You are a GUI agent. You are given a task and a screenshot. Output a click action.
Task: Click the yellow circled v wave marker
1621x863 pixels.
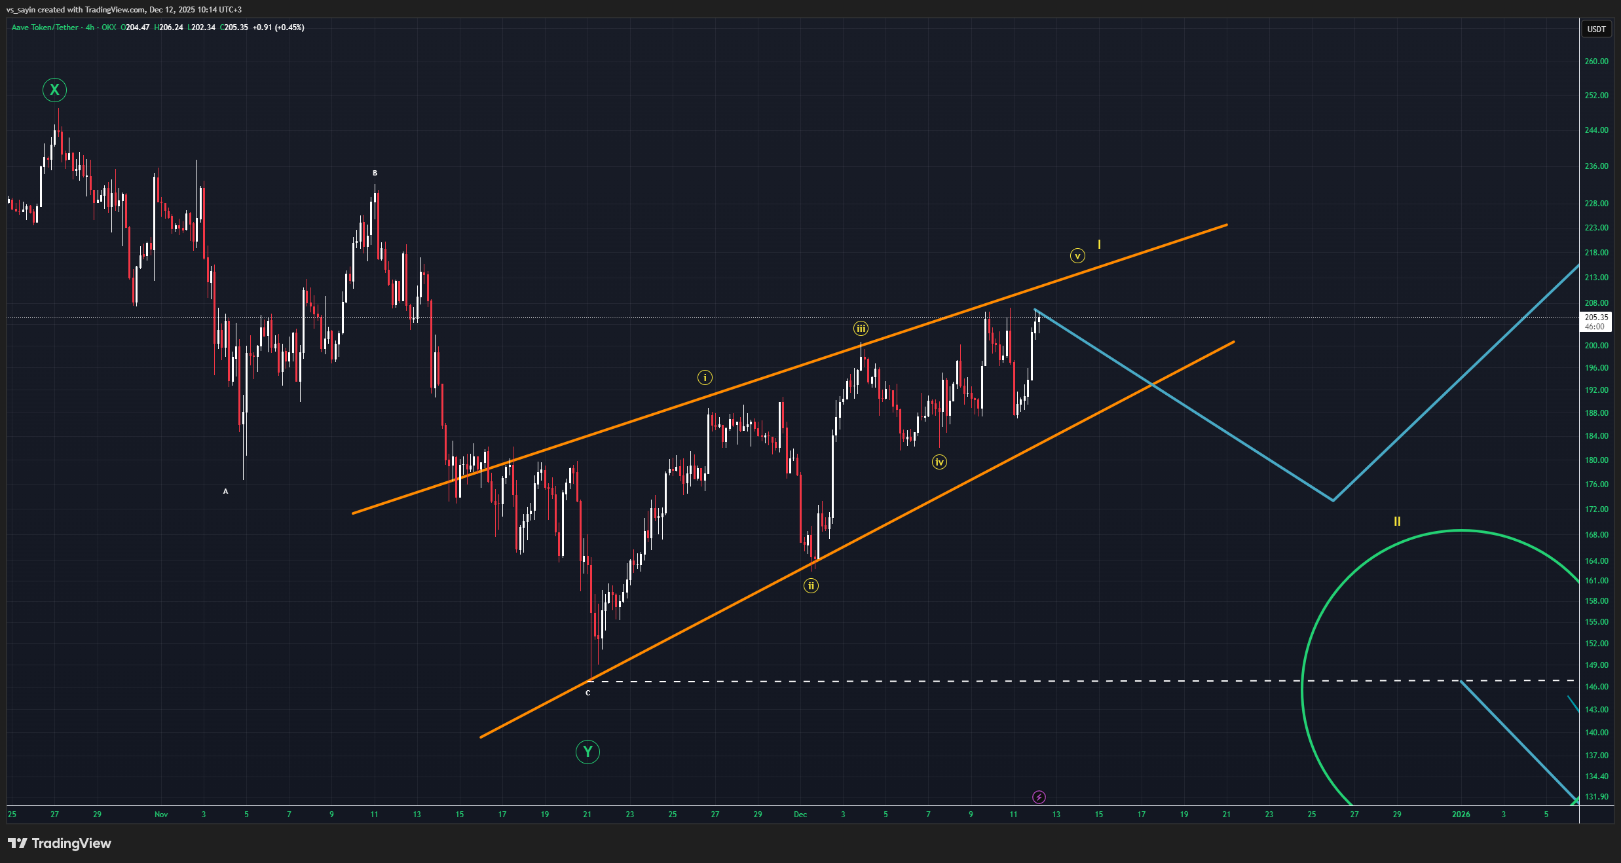pyautogui.click(x=1077, y=256)
